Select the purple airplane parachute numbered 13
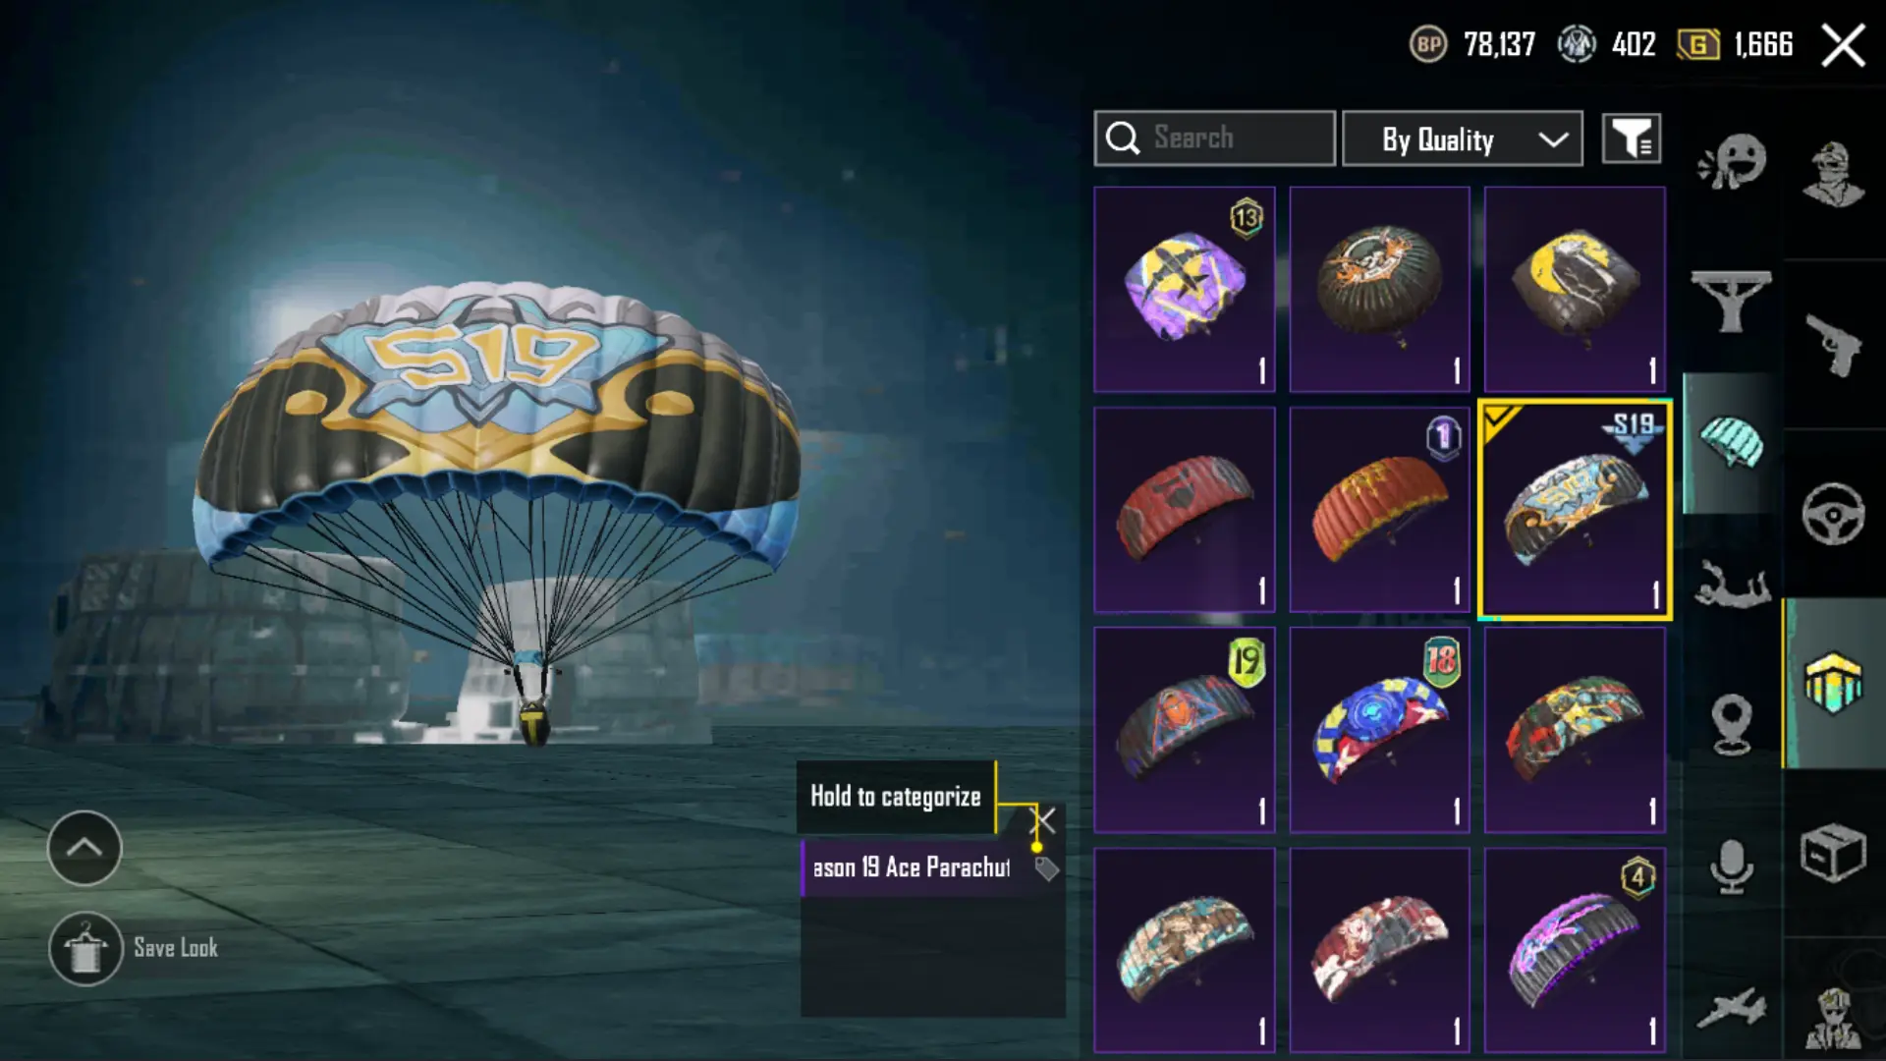Screen dimensions: 1886x1061 [x=1185, y=290]
